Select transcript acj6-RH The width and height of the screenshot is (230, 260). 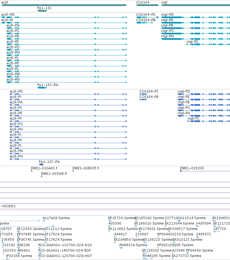pos(13,52)
